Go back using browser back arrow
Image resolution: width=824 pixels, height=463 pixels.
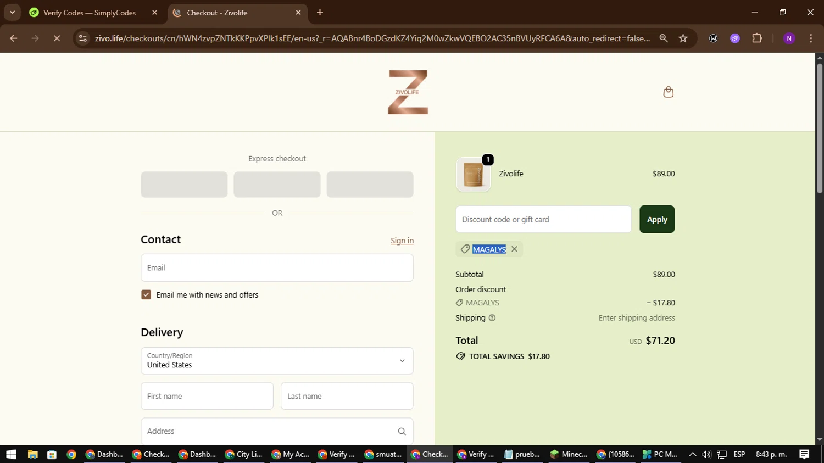tap(14, 38)
